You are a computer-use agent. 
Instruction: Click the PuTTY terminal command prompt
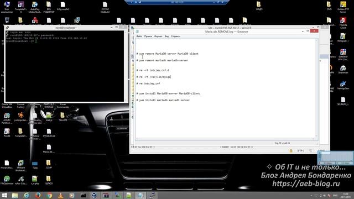(x=21, y=41)
